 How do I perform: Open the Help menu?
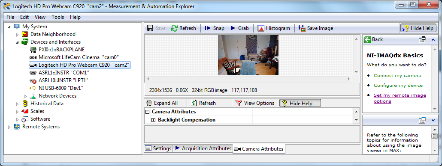75,17
